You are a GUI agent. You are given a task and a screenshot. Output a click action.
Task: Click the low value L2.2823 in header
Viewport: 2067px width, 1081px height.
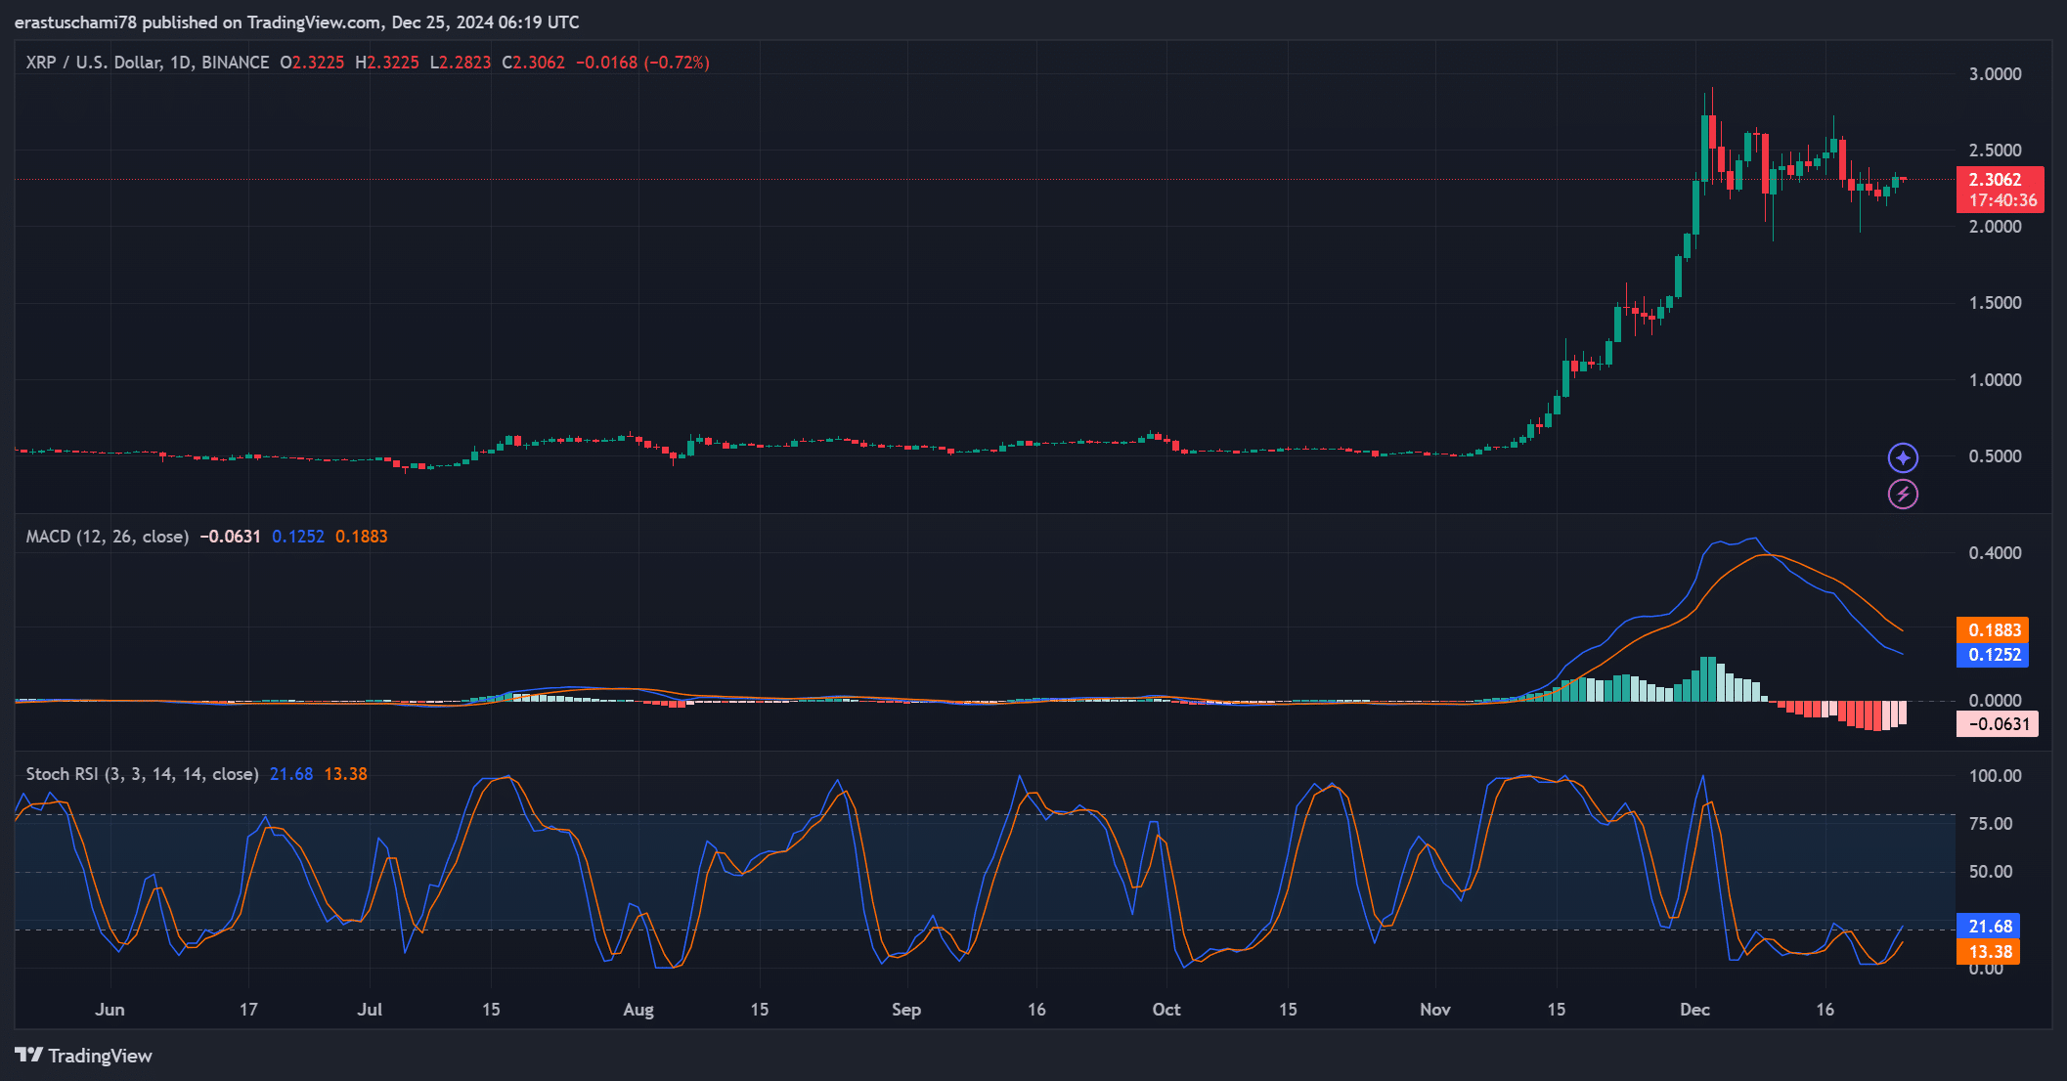pos(461,63)
